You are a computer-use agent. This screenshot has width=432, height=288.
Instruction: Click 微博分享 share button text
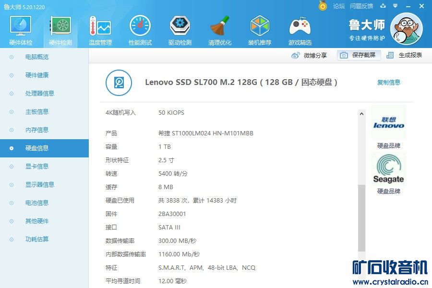[x=315, y=55]
